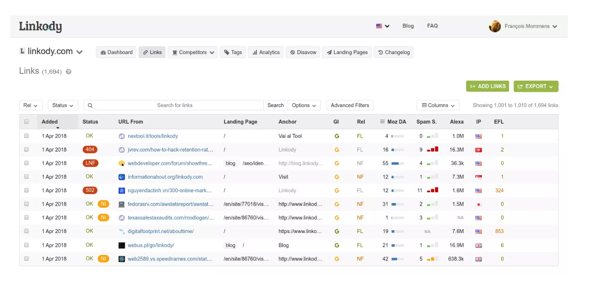Open the Blog link
604x288 pixels.
[408, 26]
